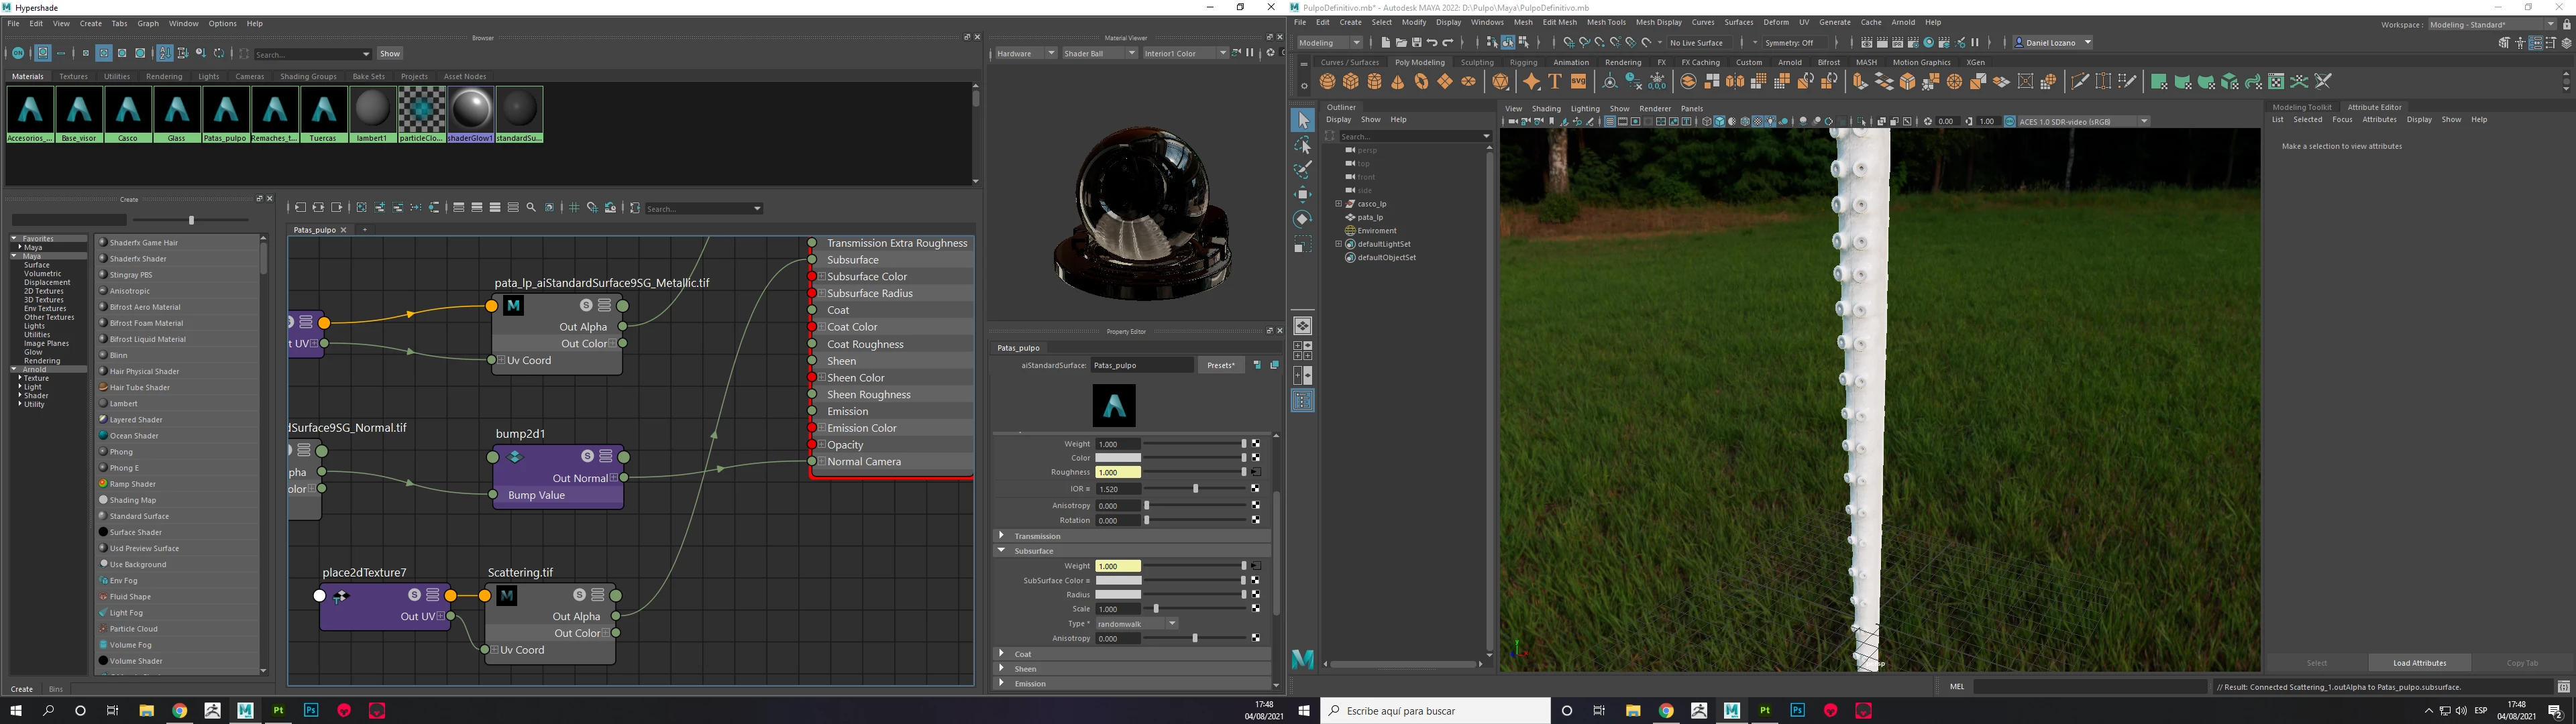Screen dimensions: 2576x724
Task: Click the Load Attributes button
Action: (2419, 663)
